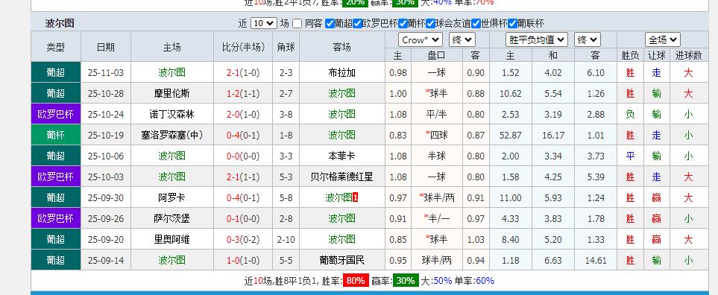This screenshot has height=295, width=718.
Task: Click the *球半/两 handicap cell
Action: coord(436,197)
